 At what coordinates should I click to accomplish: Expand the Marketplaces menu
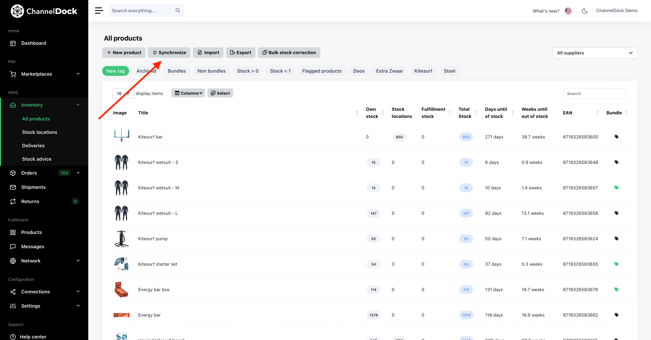pyautogui.click(x=44, y=74)
